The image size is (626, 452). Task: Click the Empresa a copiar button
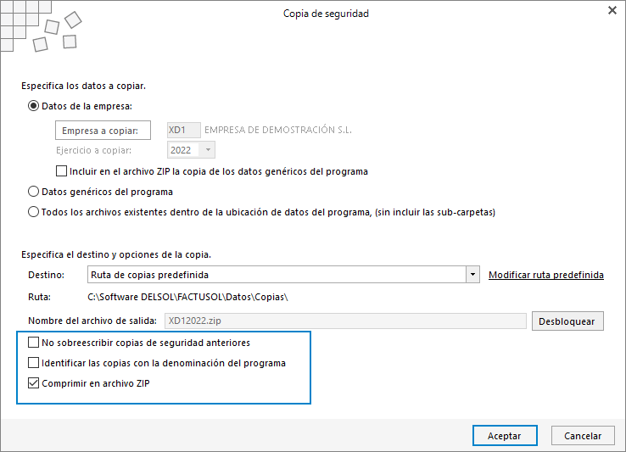coord(103,130)
